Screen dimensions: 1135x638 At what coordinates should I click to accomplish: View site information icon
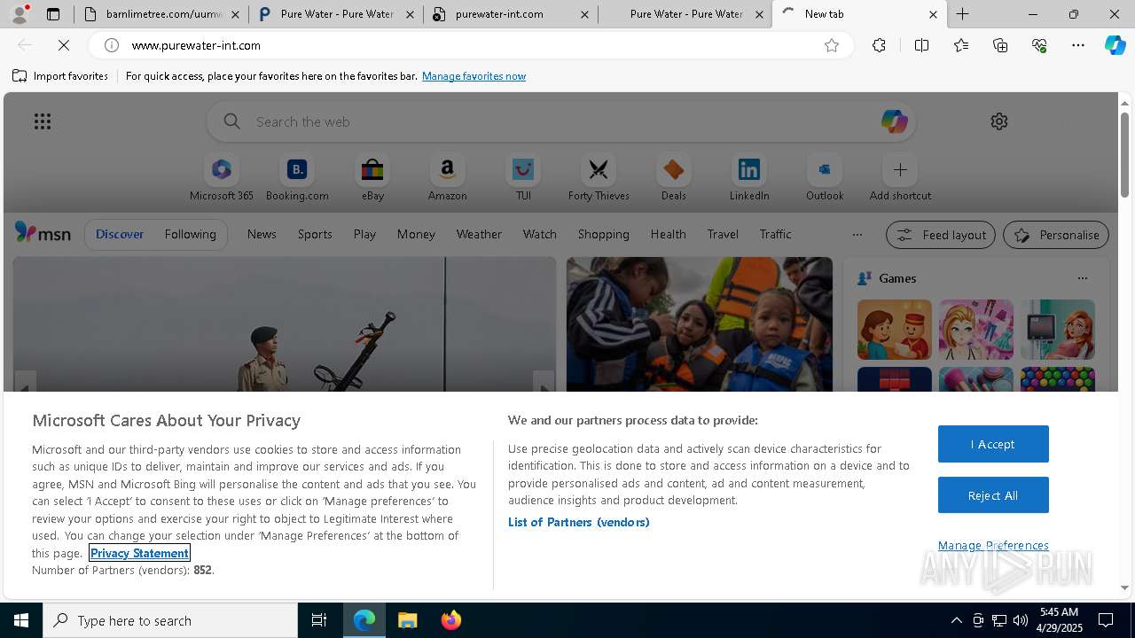point(112,45)
